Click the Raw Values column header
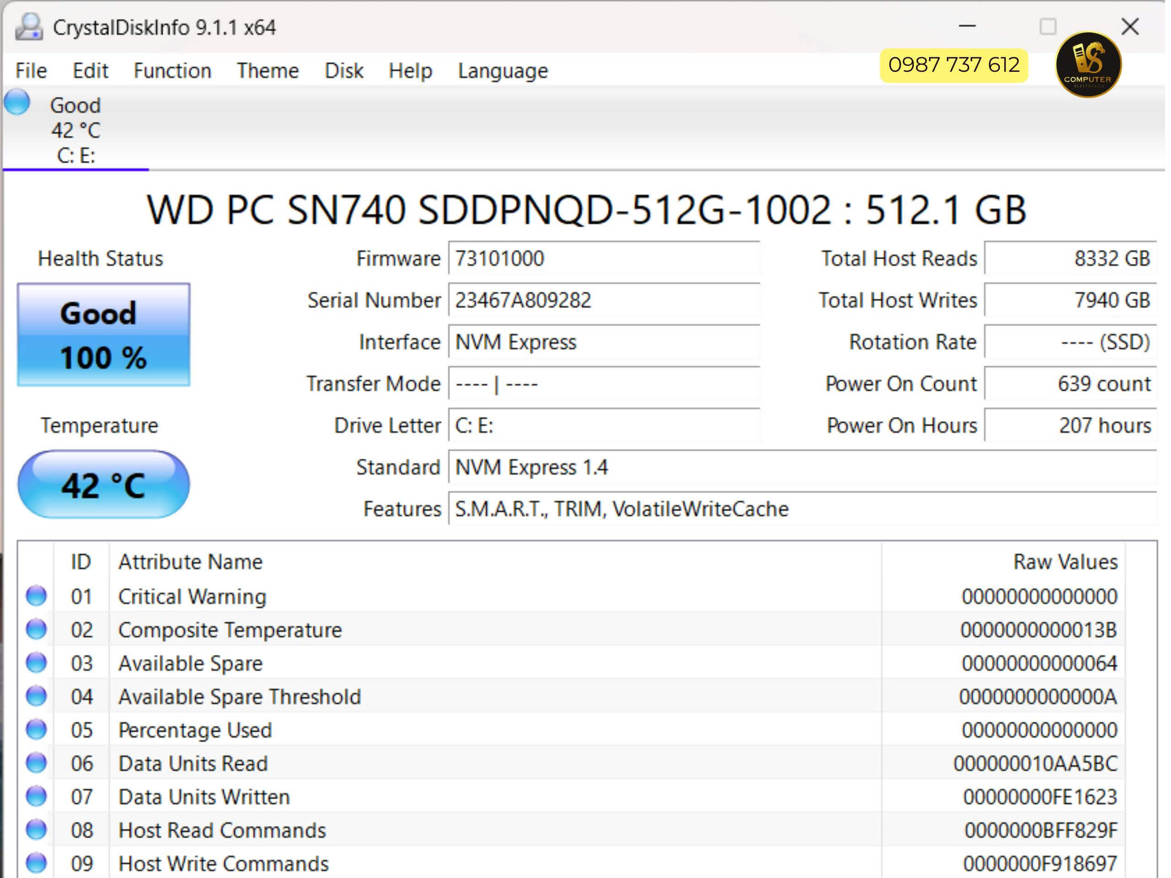This screenshot has width=1171, height=878. click(1003, 562)
